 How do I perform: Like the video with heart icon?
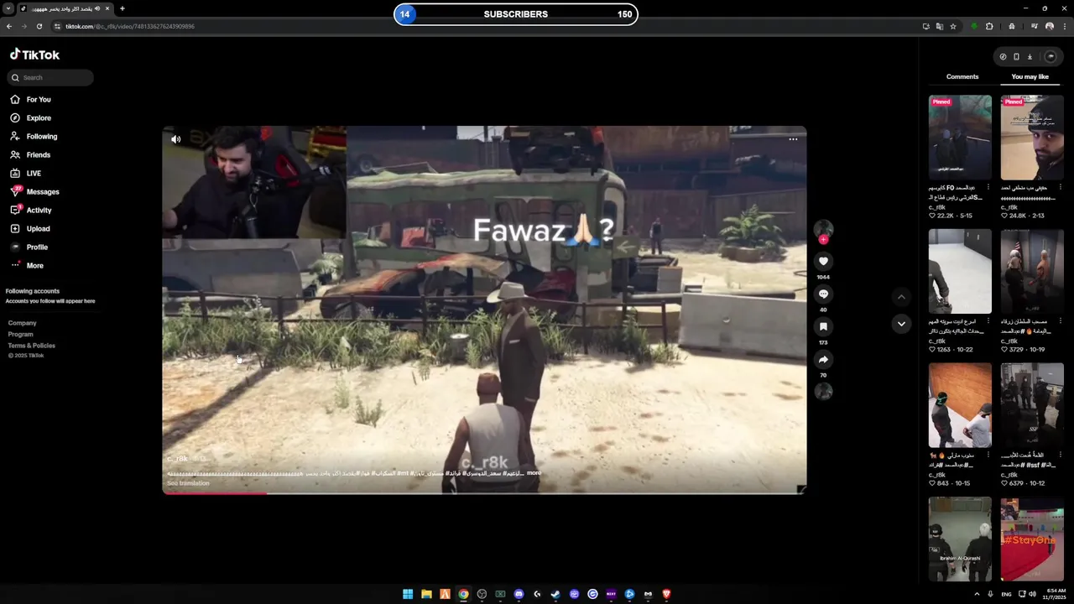point(823,262)
